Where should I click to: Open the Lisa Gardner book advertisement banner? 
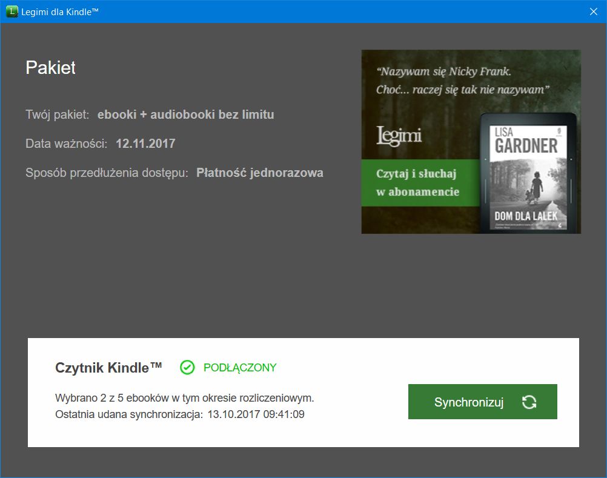(x=471, y=142)
